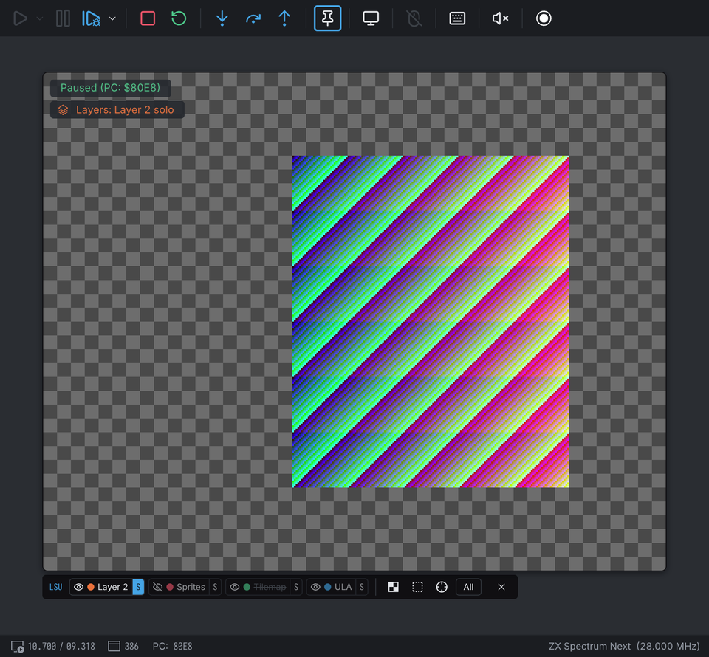This screenshot has width=709, height=657.
Task: Click the blue ULA color dot
Action: pos(328,587)
